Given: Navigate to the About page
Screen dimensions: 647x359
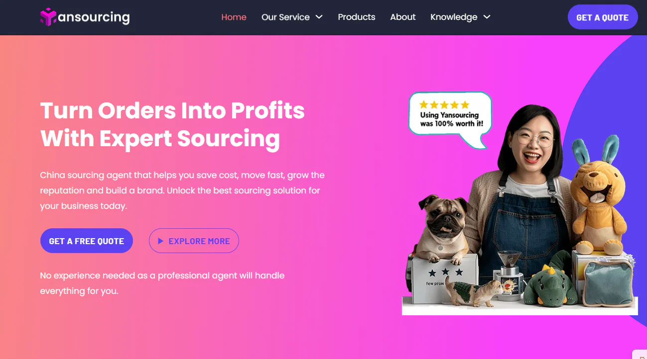Looking at the screenshot, I should point(403,17).
